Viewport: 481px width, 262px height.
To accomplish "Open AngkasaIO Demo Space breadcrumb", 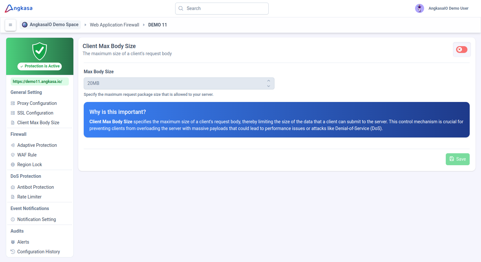I will tap(50, 25).
